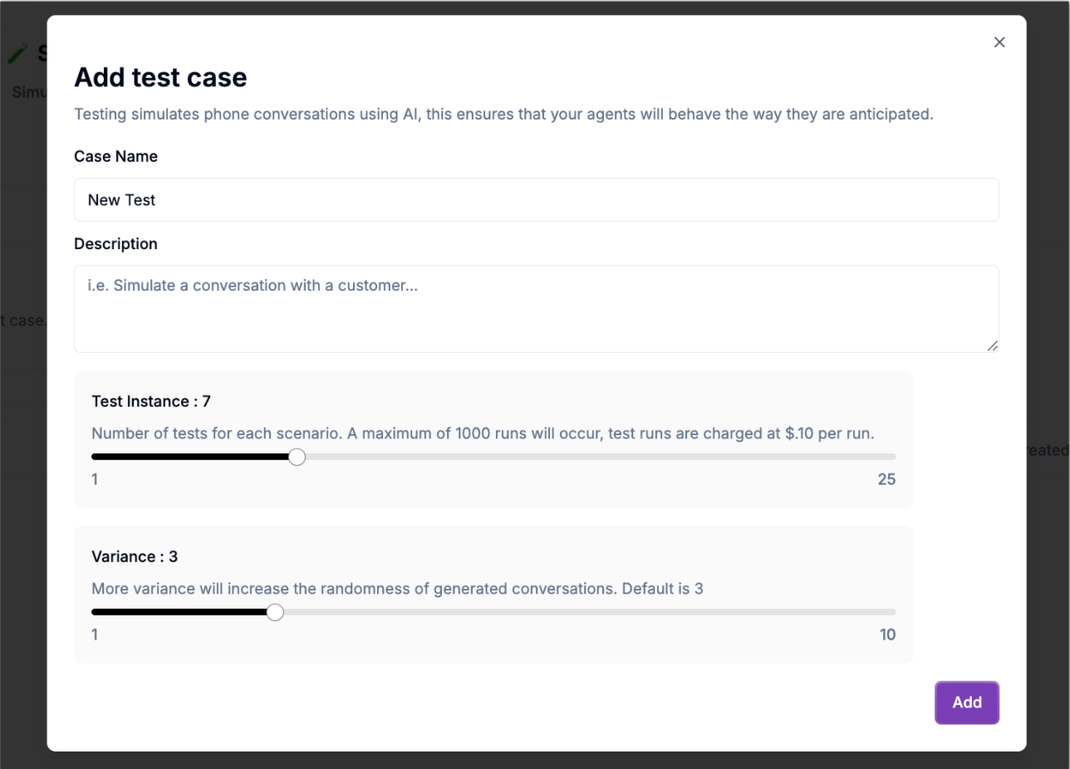Click maximum value 25 on Test Instance slider
The width and height of the screenshot is (1070, 769).
tap(886, 479)
